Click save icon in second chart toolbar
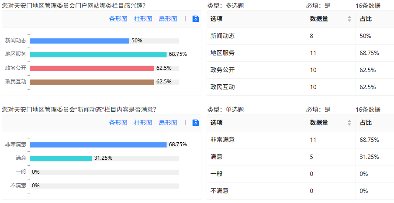Viewport: 394px width, 203px height. [x=196, y=123]
